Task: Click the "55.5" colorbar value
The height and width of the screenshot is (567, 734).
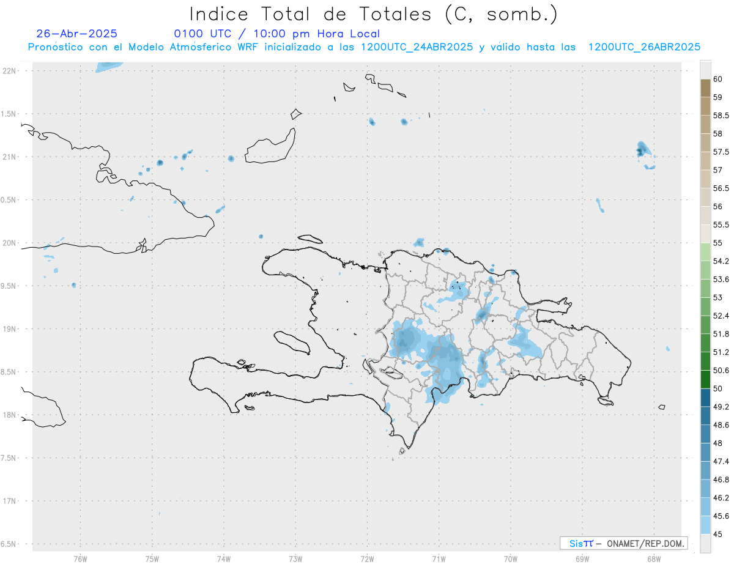Action: coord(721,225)
